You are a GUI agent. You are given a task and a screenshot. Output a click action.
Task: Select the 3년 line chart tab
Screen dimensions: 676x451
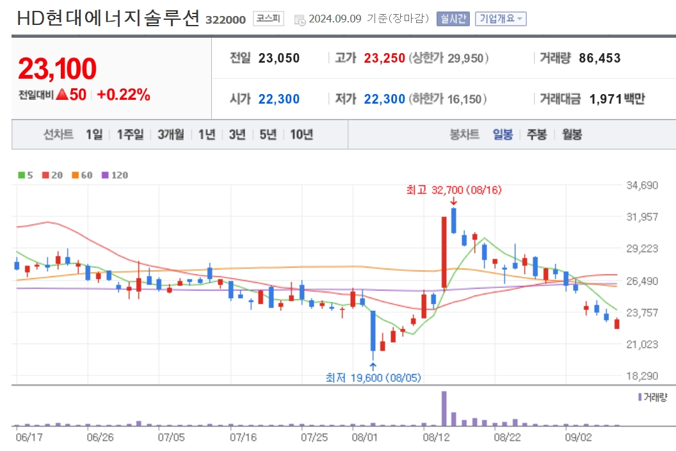coord(237,134)
